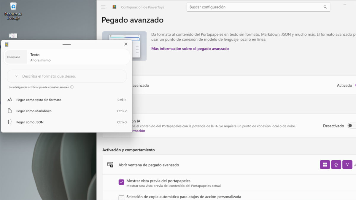Uncheck Mostrar vista previa del portapapeles
Viewport: 356px width, 200px height.
point(121,182)
